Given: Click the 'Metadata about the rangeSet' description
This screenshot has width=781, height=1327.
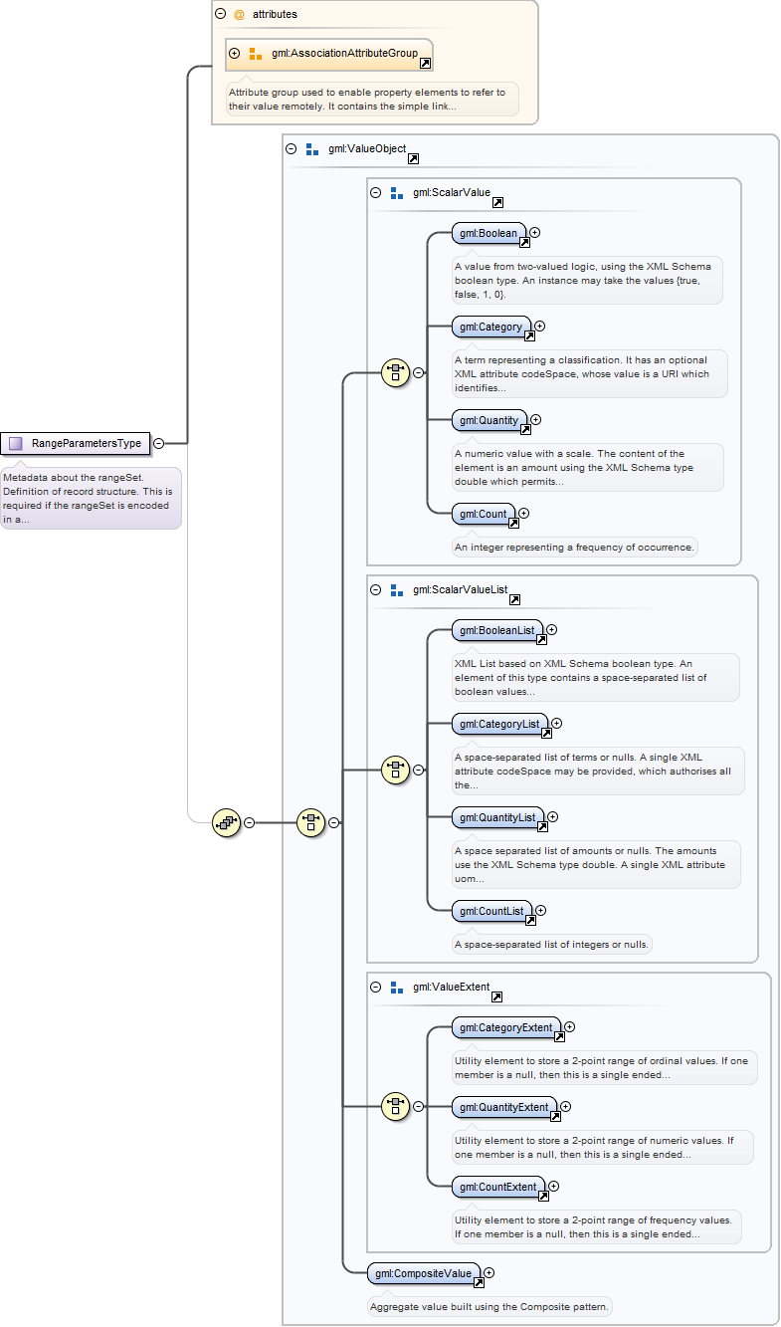Looking at the screenshot, I should coord(91,498).
